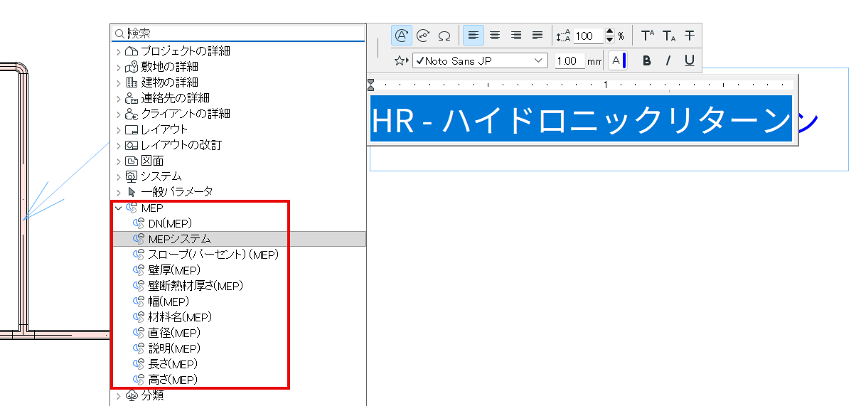The width and height of the screenshot is (856, 406).
Task: Apply subscript formatting
Action: 669,36
